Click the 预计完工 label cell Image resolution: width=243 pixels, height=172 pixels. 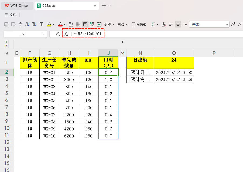coord(140,79)
